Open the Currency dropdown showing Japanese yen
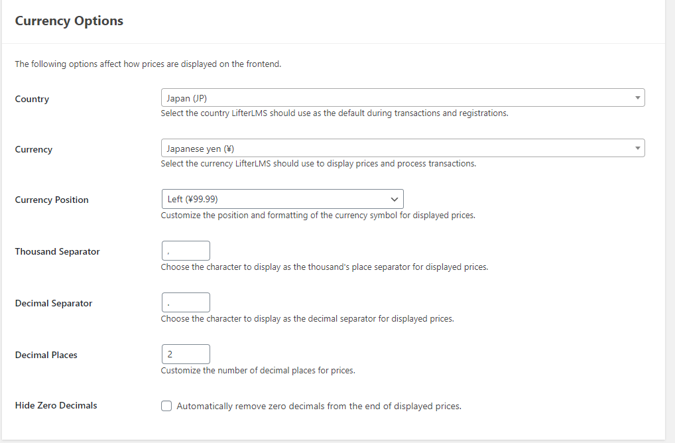675x443 pixels. (402, 148)
